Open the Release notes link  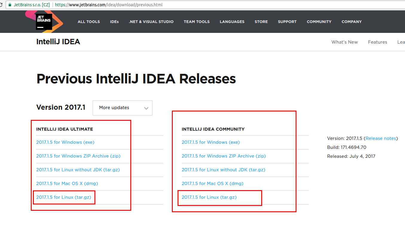point(381,138)
